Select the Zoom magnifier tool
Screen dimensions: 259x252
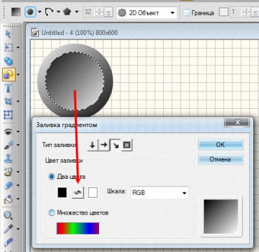(8, 215)
